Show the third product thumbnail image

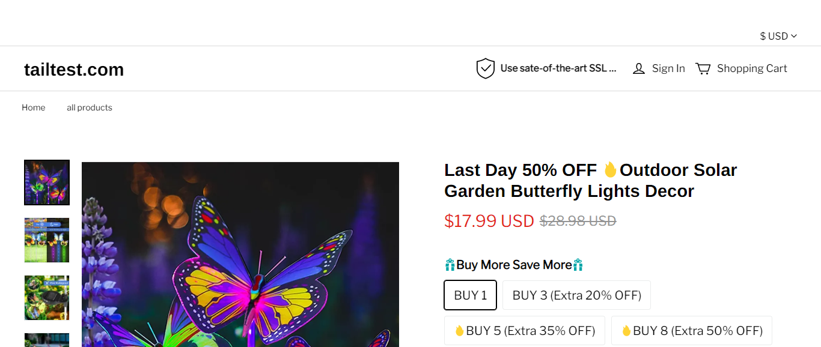click(47, 298)
